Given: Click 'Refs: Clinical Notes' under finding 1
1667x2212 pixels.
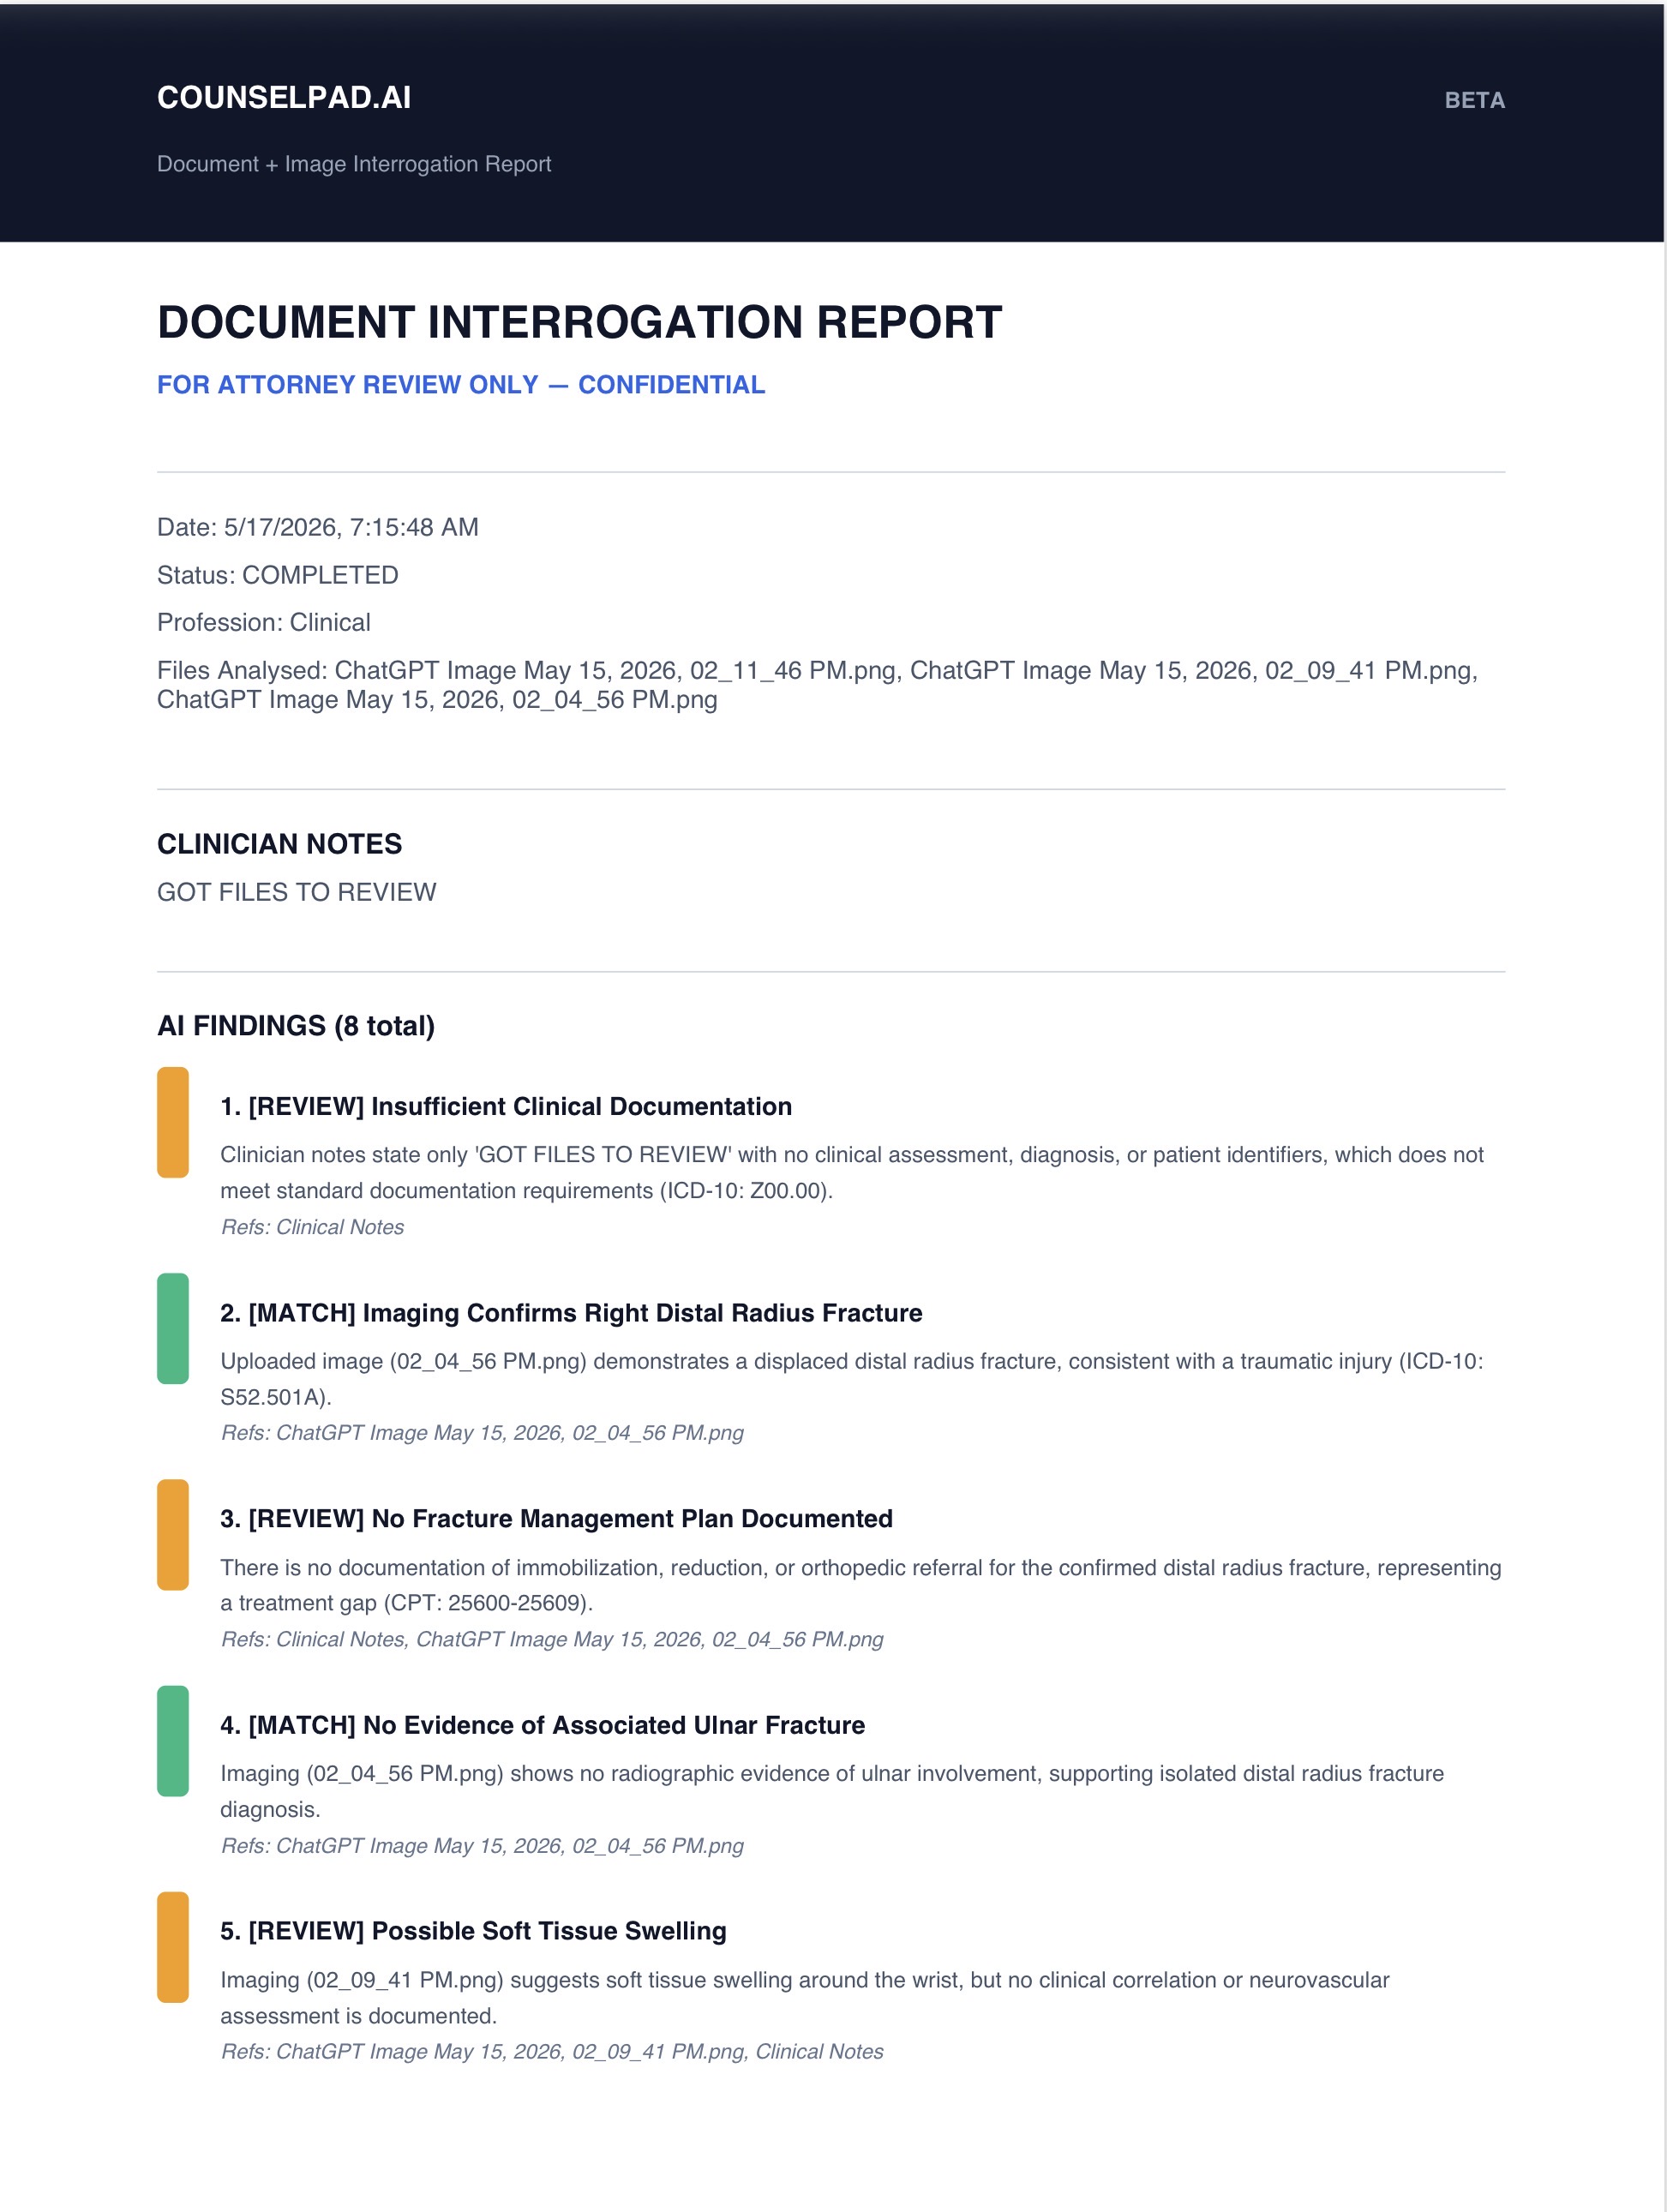Looking at the screenshot, I should pos(312,1227).
